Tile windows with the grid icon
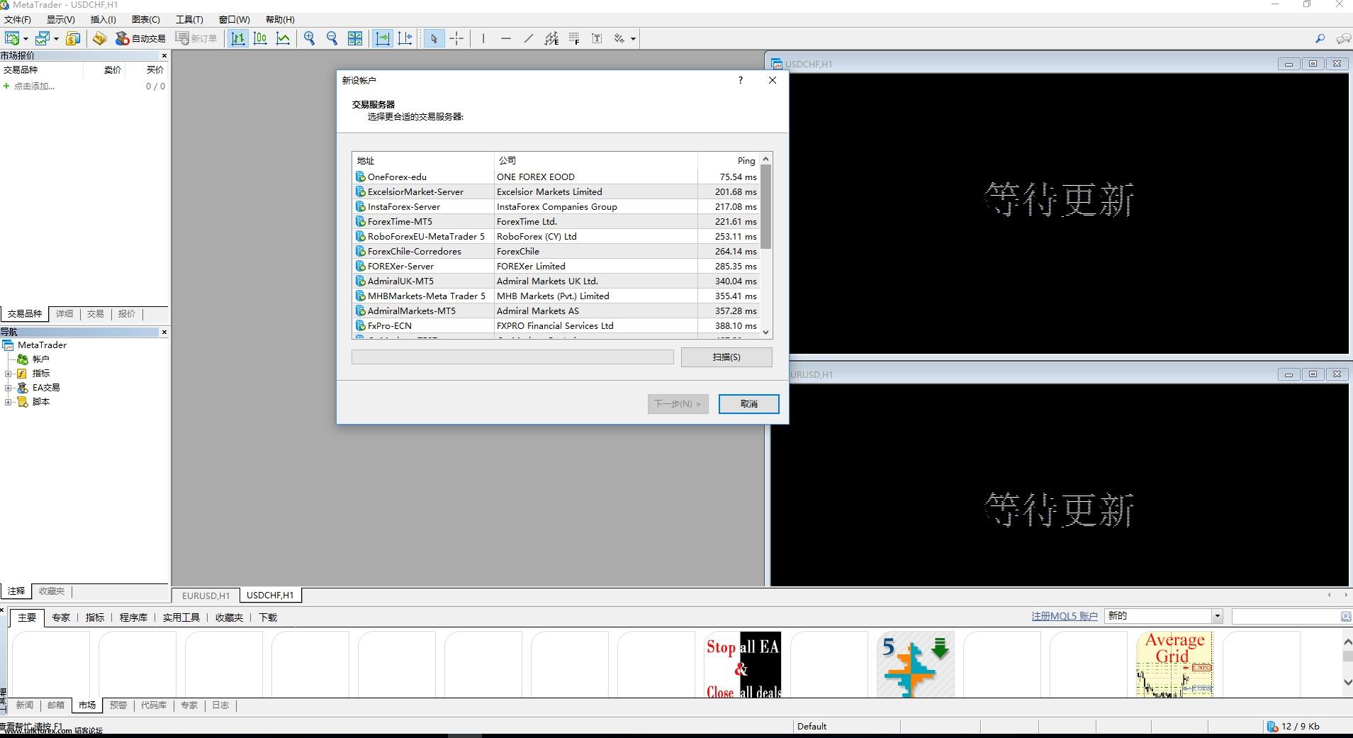 355,38
